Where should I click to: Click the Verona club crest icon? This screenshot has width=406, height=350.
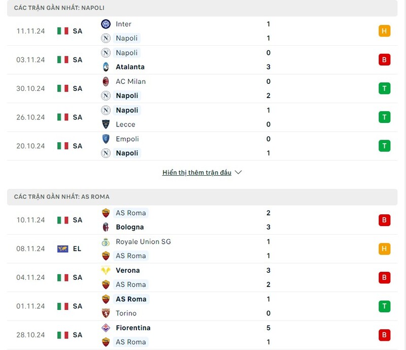[x=106, y=270]
